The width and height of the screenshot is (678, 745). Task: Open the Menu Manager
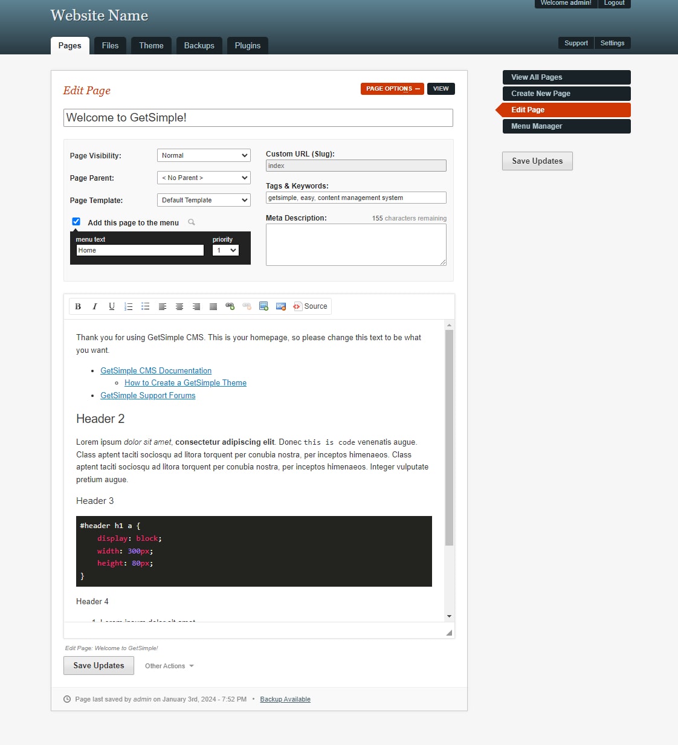pos(567,126)
